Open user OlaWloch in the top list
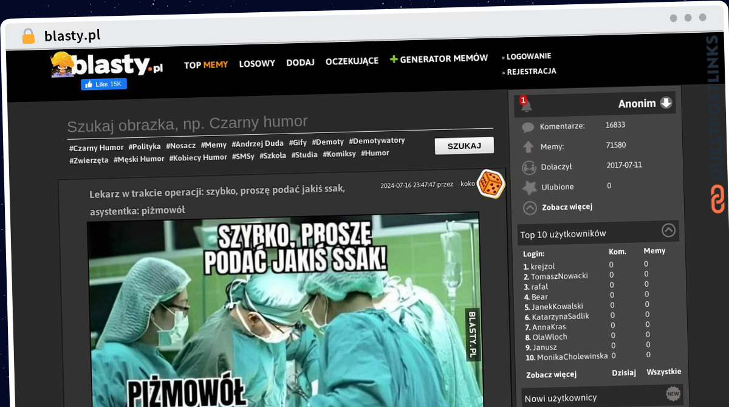This screenshot has height=407, width=729. pos(549,337)
